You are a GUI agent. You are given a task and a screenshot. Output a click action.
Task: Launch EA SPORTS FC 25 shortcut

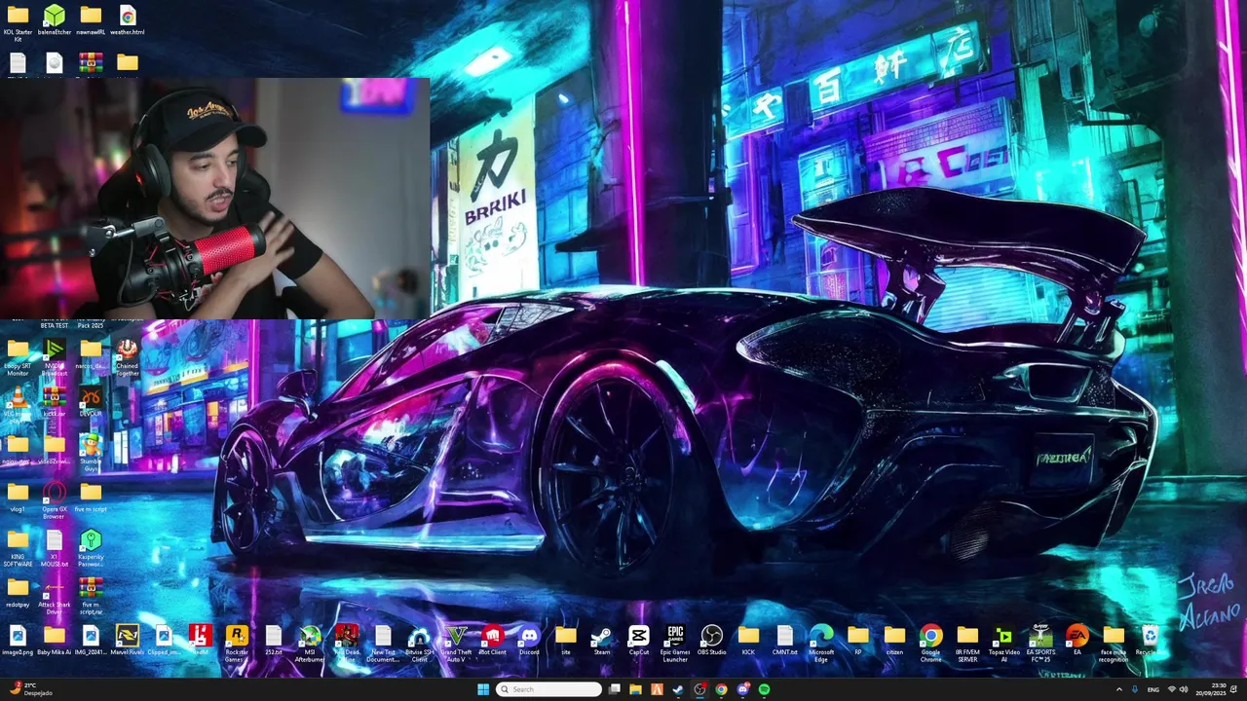[x=1040, y=643]
